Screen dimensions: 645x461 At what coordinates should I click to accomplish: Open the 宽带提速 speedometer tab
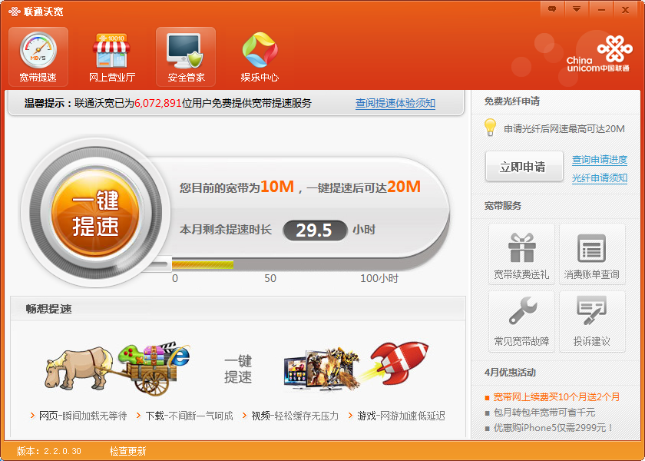coord(38,57)
